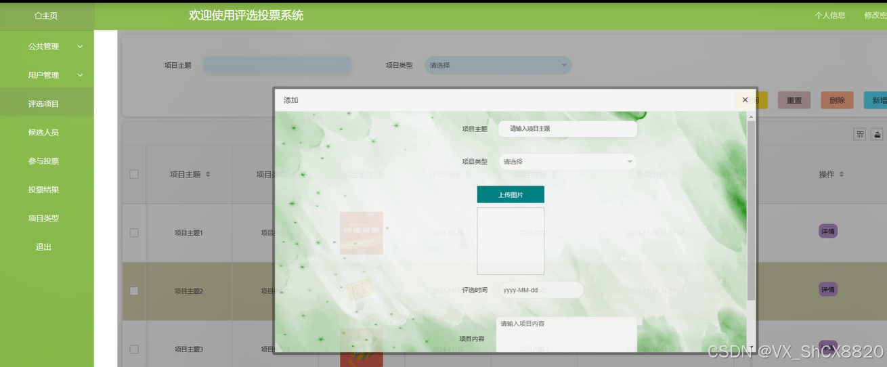Click the 项目主题3 cell text

click(189, 349)
